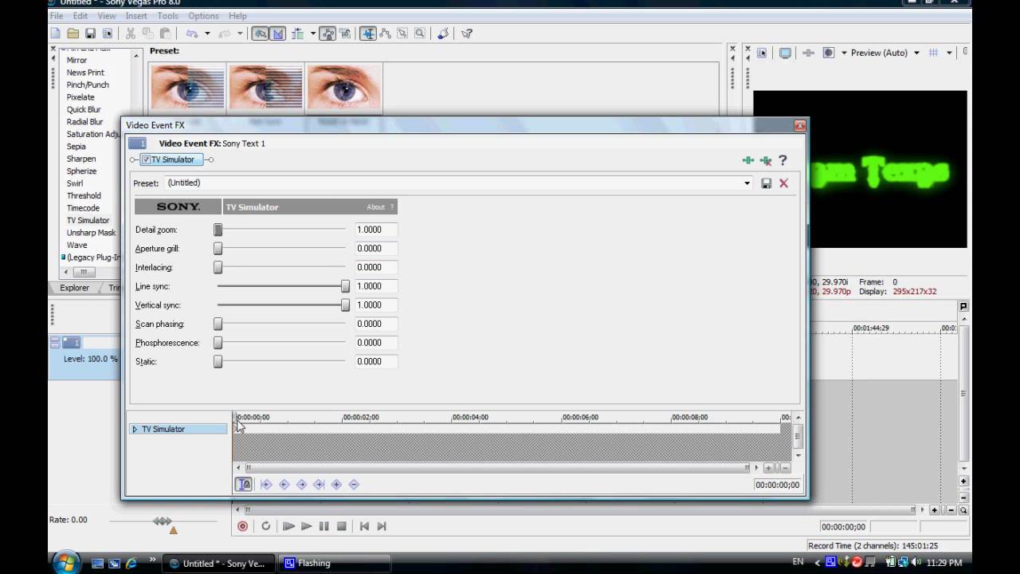Select the Selection Edit tool
This screenshot has width=1020, height=574.
402,33
